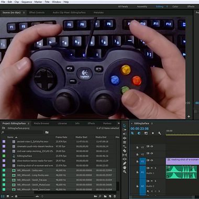Open Editing workspace menu icon
This screenshot has width=199, height=199.
coord(167,6)
